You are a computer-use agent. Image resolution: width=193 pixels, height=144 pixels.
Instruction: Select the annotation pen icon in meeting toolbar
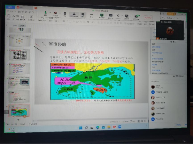tap(118, 16)
